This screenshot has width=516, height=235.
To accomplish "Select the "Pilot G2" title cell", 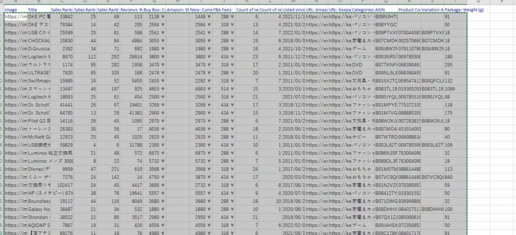I will pyautogui.click(x=38, y=121).
